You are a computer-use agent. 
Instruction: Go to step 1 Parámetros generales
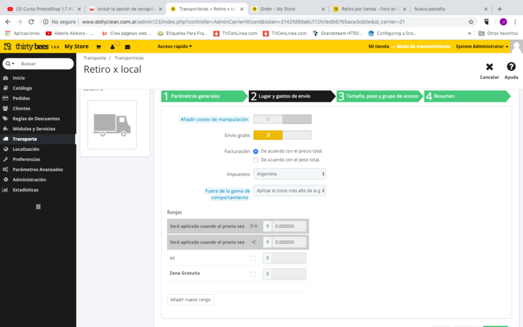[204, 96]
